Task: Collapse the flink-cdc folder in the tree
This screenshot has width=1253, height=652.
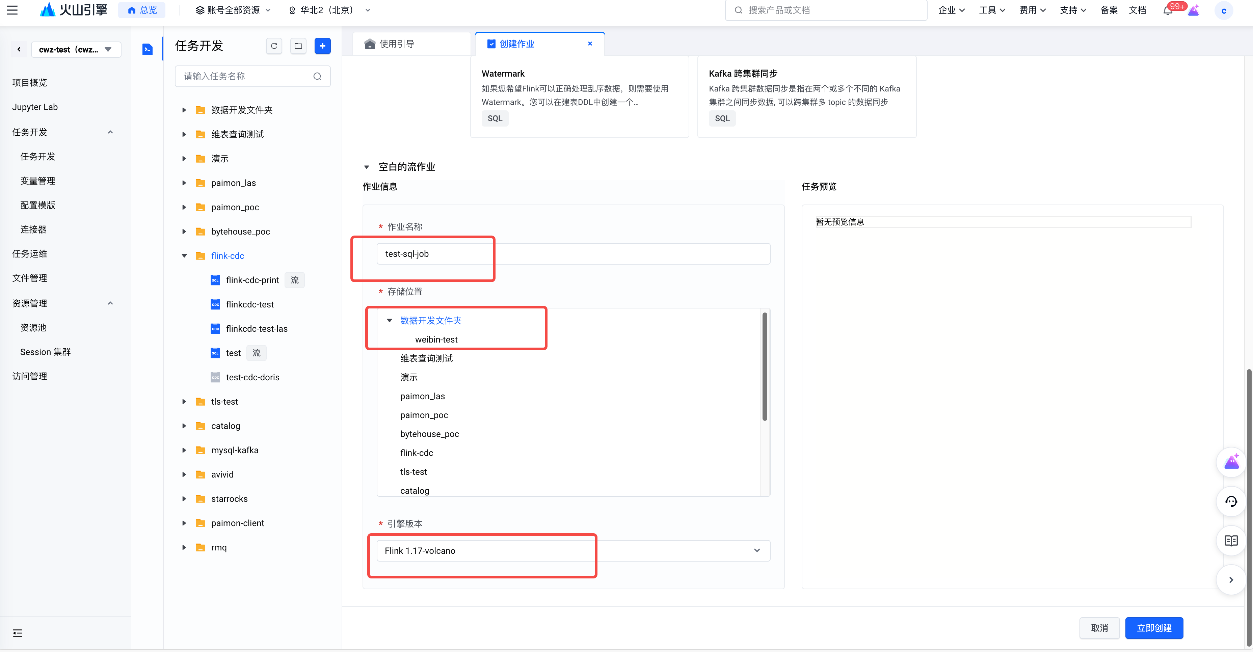Action: pyautogui.click(x=184, y=256)
